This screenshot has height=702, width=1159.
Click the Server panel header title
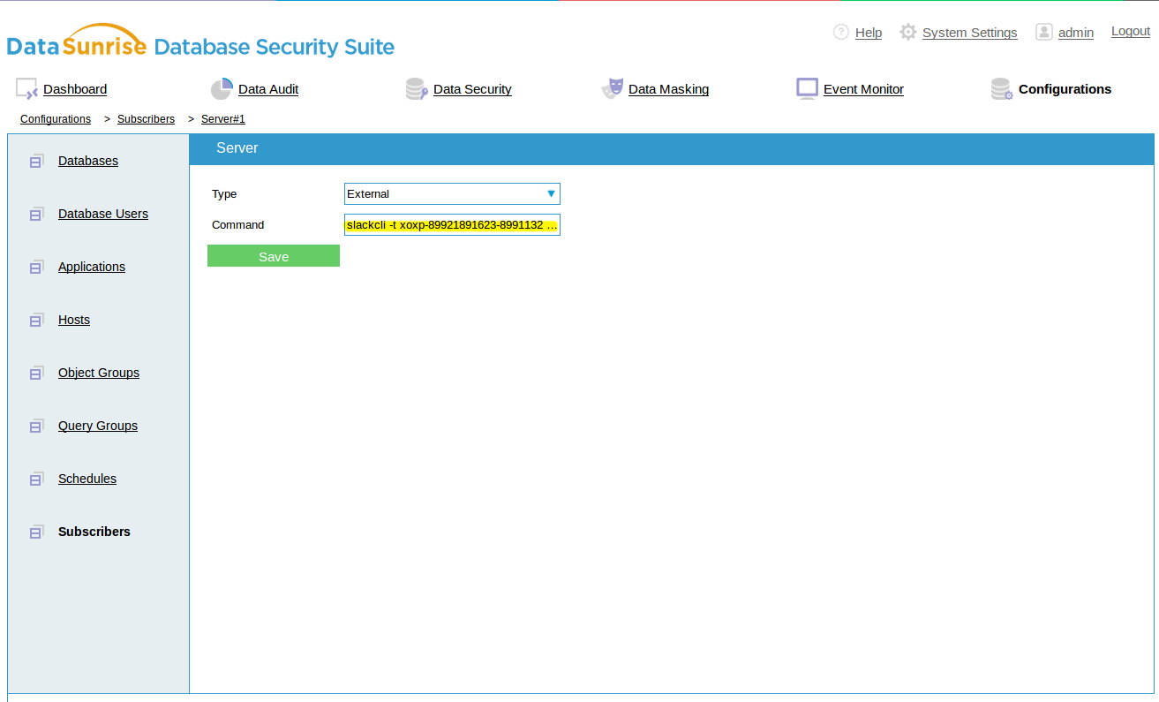[x=237, y=148]
